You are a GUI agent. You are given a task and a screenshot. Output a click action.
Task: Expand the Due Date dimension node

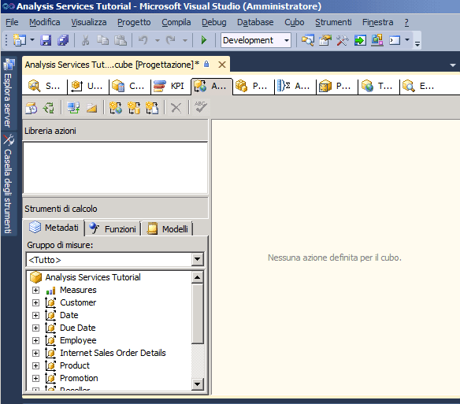point(35,328)
